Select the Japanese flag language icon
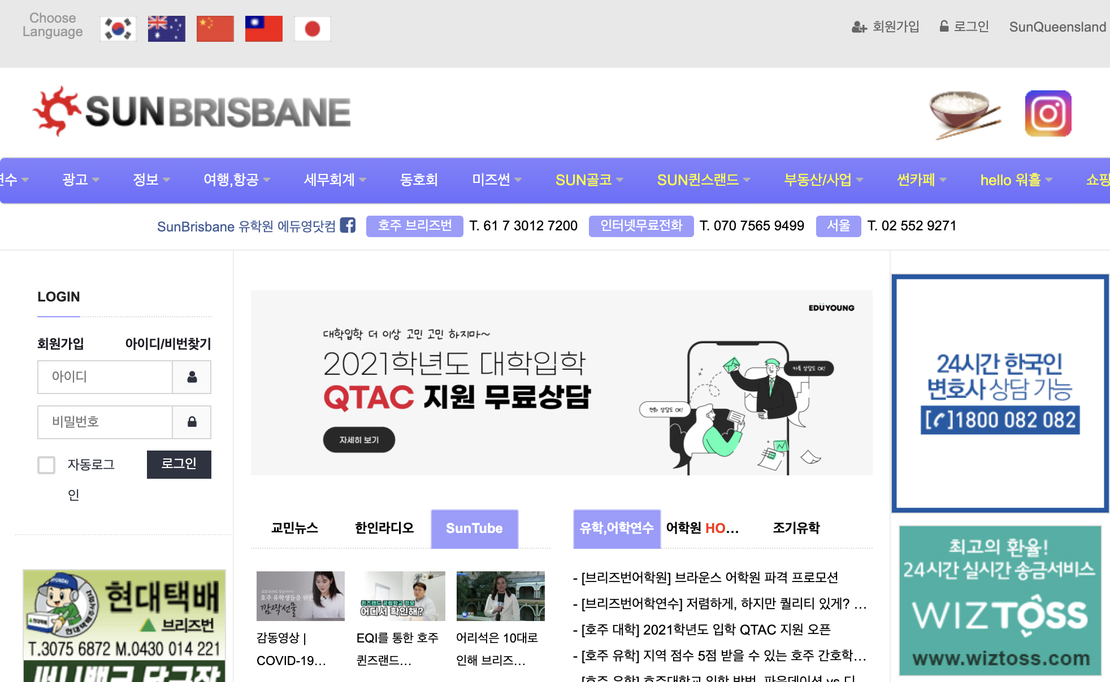The width and height of the screenshot is (1110, 682). pos(312,28)
